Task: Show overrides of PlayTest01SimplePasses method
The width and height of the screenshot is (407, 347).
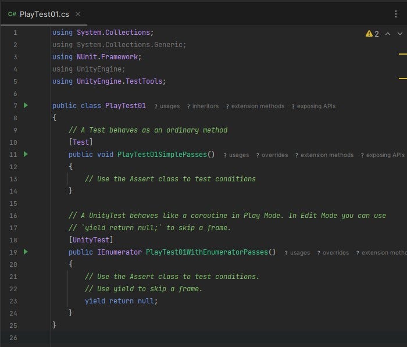Action: click(272, 155)
